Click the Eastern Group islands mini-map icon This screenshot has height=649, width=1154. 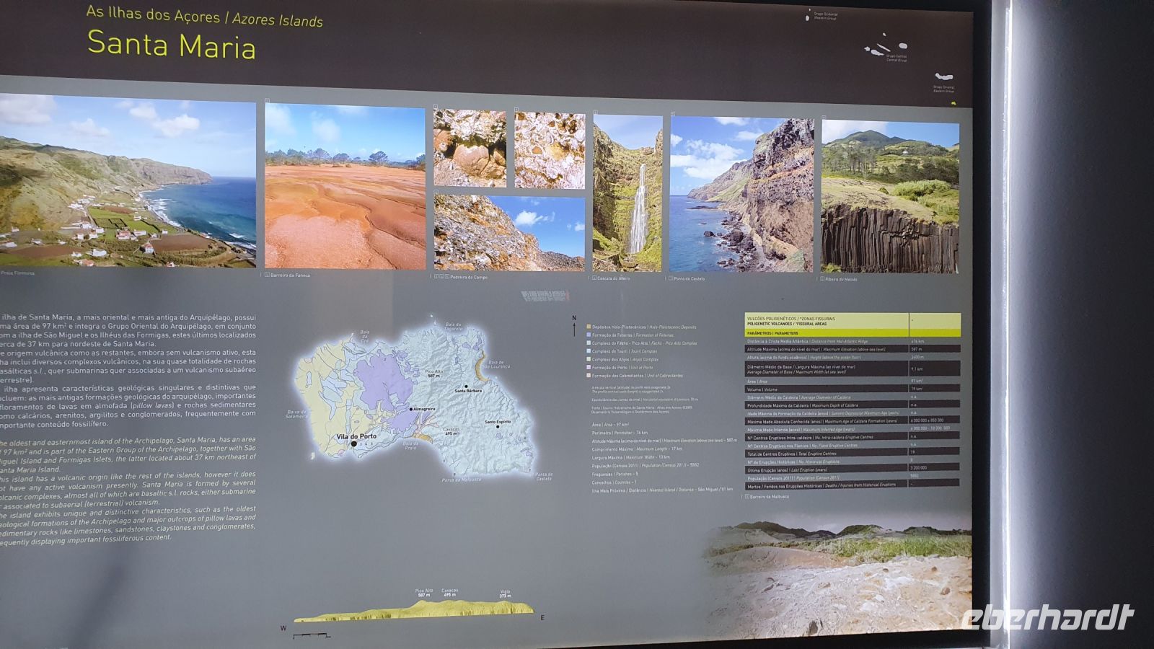[x=944, y=76]
